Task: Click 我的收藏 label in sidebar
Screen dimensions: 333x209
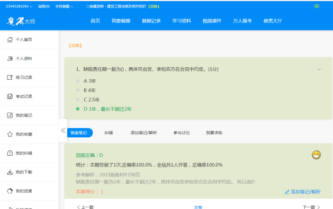Action: point(24,134)
